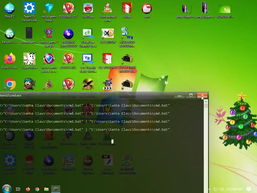Select the HILDABOO RANSOM... icon

click(x=127, y=37)
